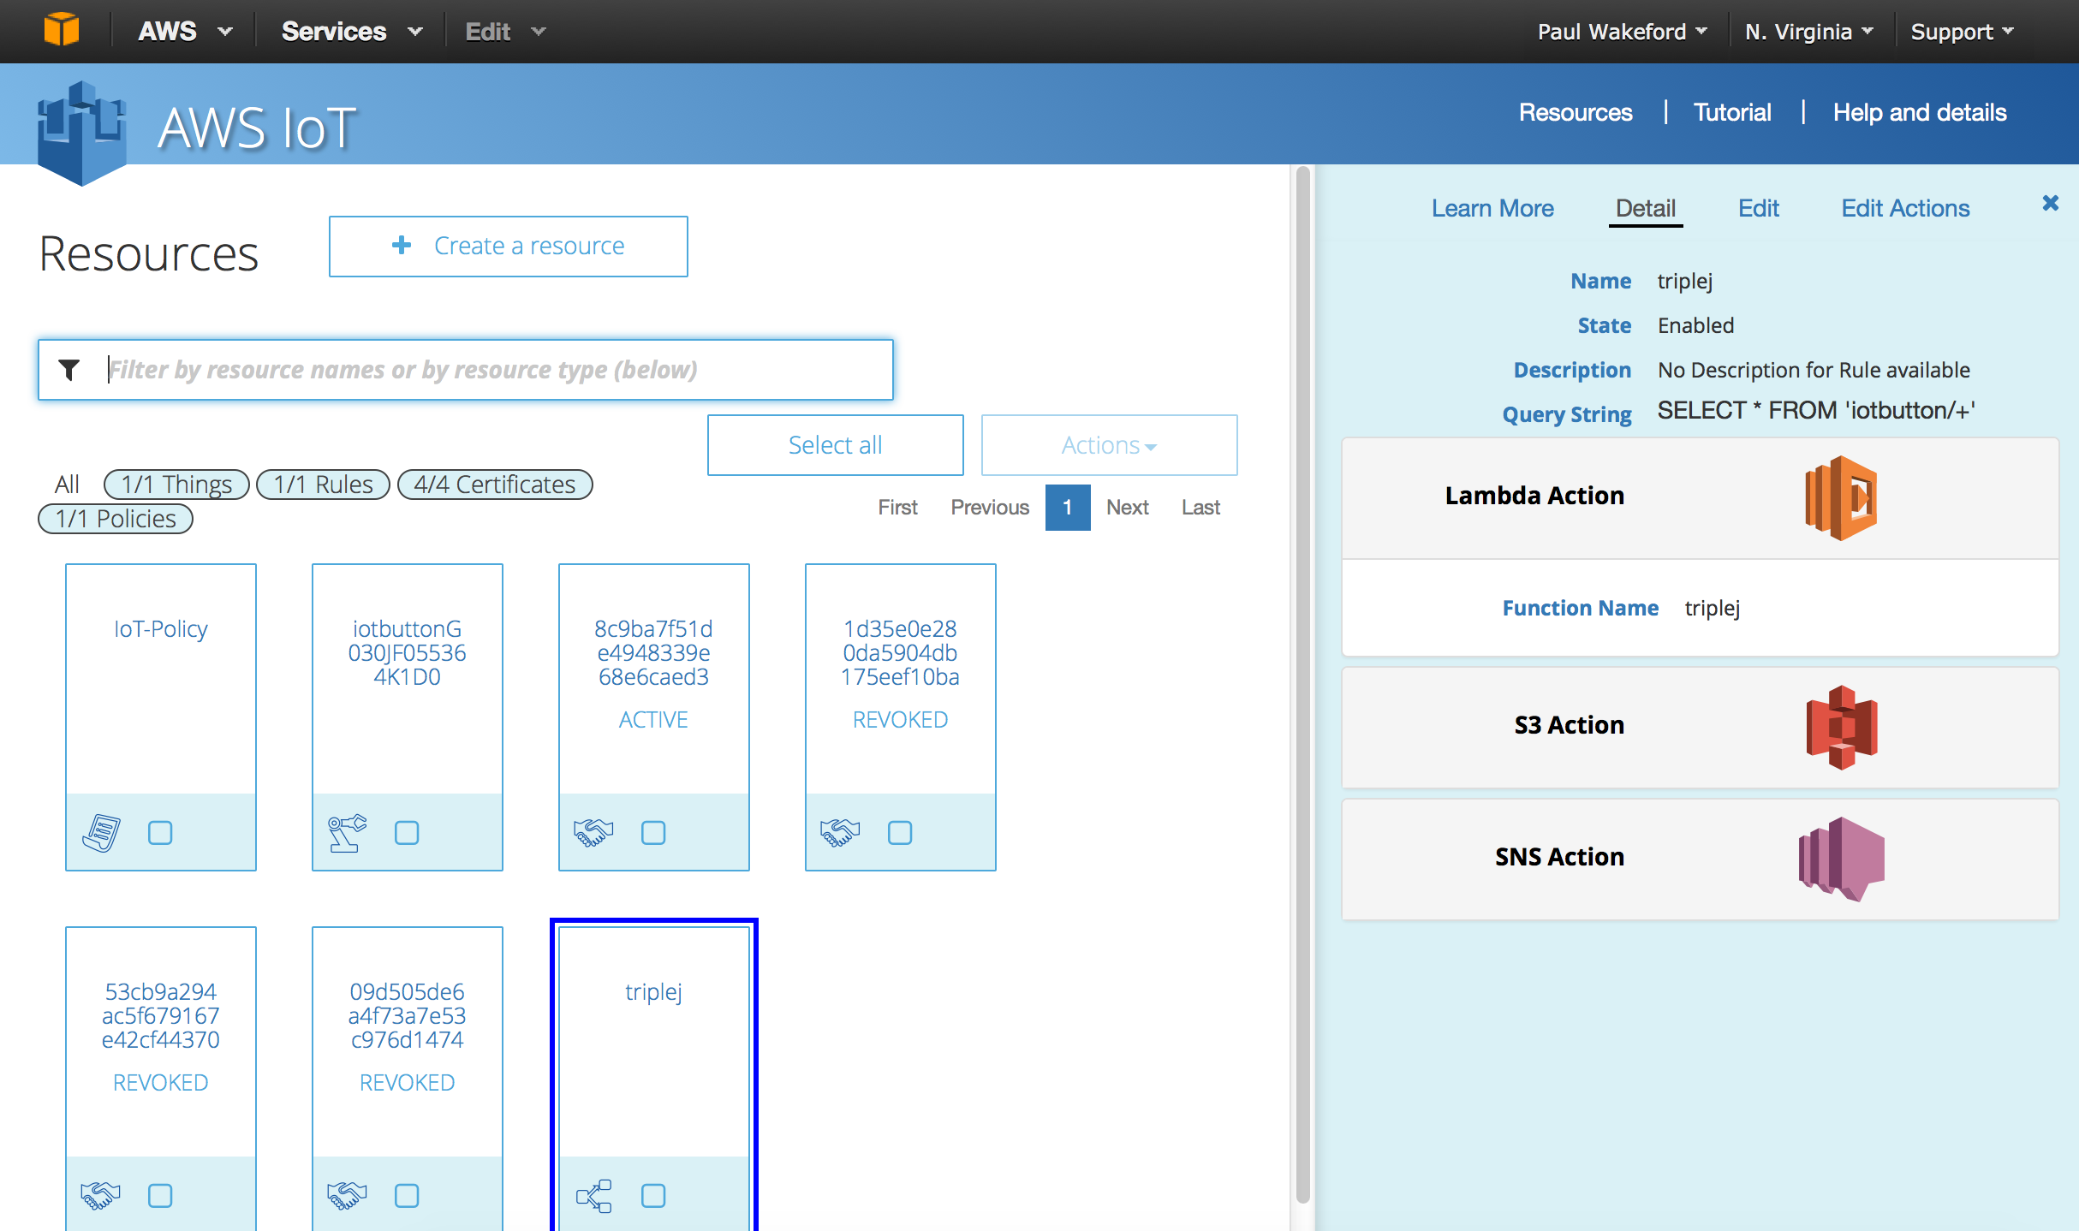Image resolution: width=2079 pixels, height=1231 pixels.
Task: Click the handshake icon on 09d505de6 certificate
Action: 347,1195
